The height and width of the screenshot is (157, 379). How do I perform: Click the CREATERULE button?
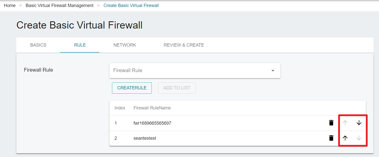tap(132, 88)
